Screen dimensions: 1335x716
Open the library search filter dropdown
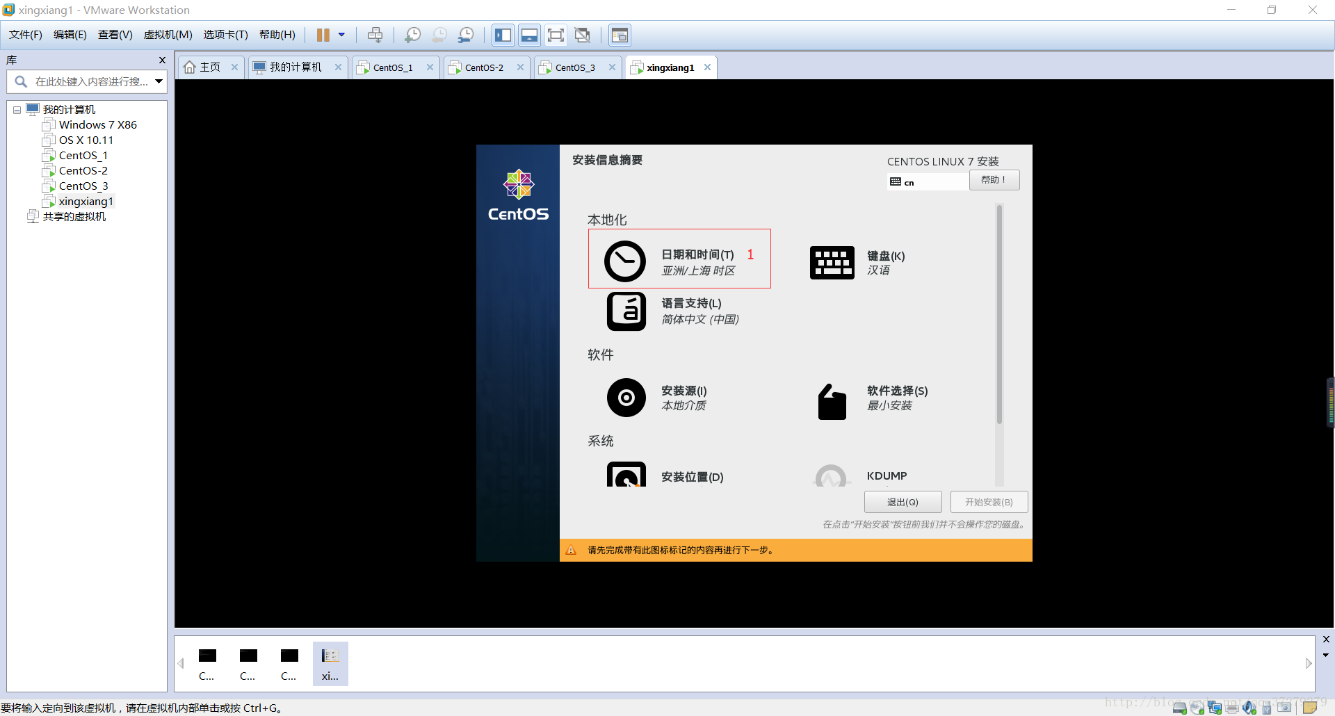point(159,81)
